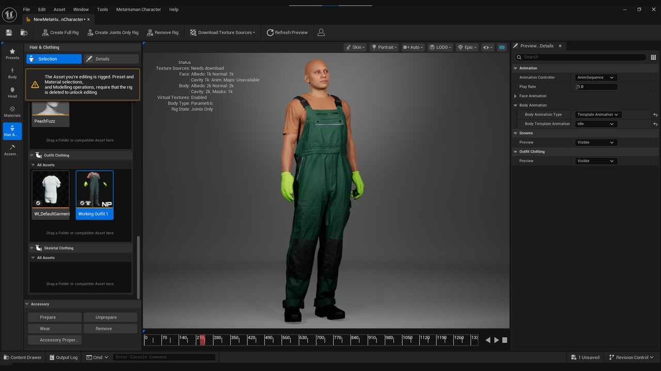Open the File menu
Screen dimensions: 661x371
(26, 9)
